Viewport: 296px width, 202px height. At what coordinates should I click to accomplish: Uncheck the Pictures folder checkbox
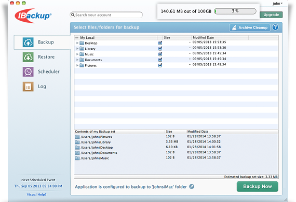[x=160, y=65]
